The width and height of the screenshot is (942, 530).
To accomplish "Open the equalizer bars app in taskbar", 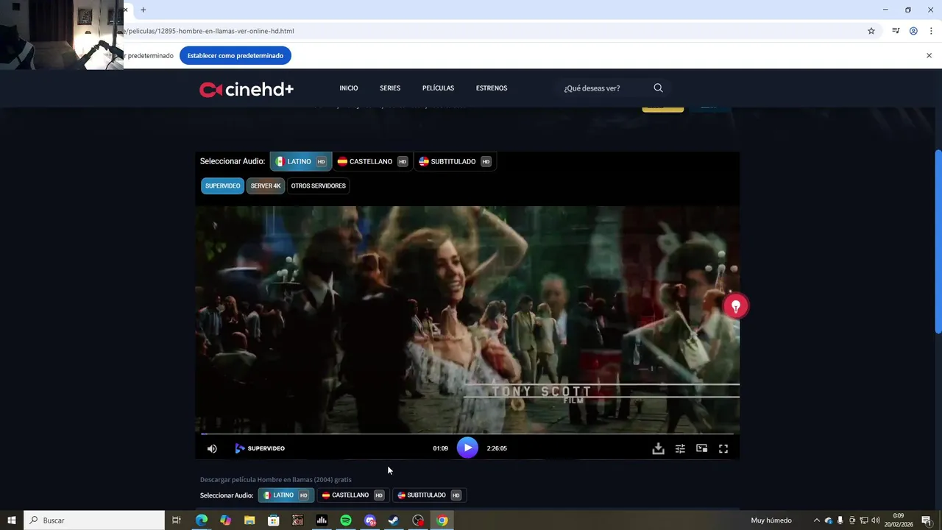I will tap(322, 520).
